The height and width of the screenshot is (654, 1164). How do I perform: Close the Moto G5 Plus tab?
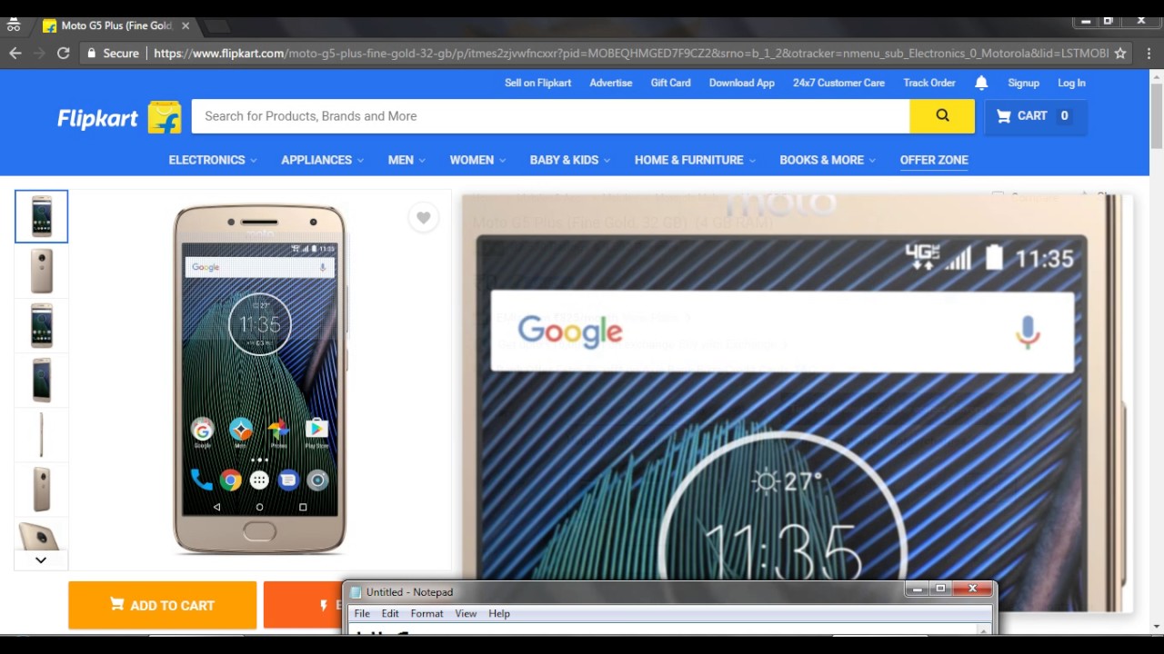point(186,25)
